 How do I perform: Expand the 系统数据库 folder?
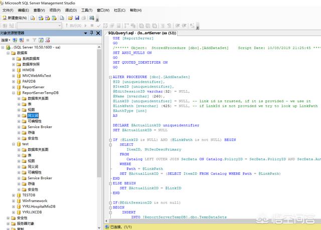click(x=14, y=59)
